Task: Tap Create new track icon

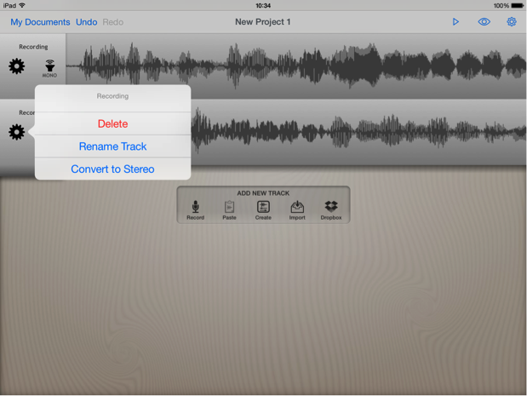Action: click(x=263, y=209)
